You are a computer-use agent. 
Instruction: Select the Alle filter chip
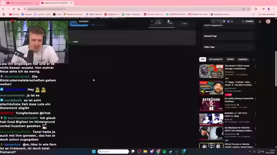pos(203,59)
